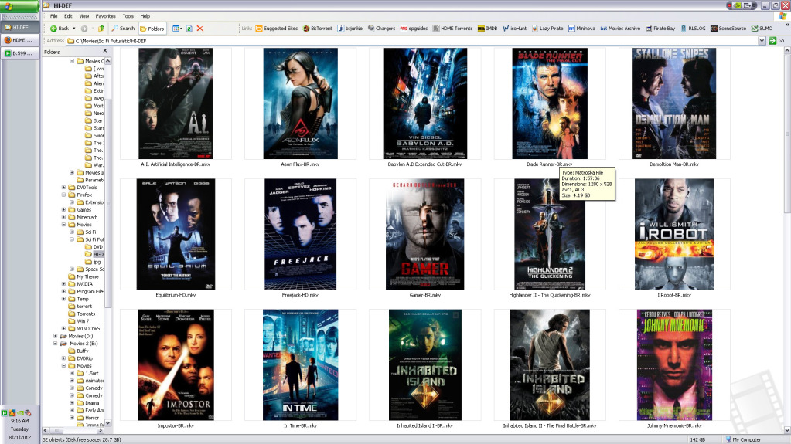This screenshot has width=791, height=444.
Task: Expand the NVIDIA folder node
Action: pos(63,284)
